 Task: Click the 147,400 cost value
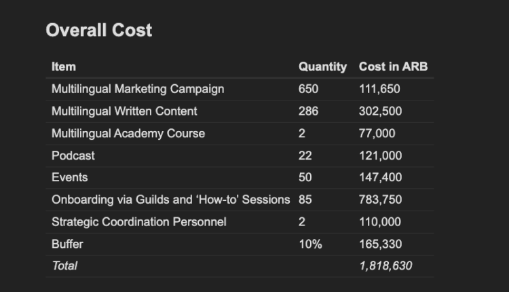tap(380, 177)
